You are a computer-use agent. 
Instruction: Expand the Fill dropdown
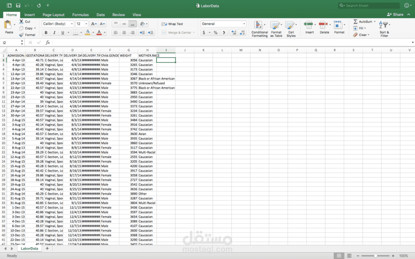tap(365, 28)
